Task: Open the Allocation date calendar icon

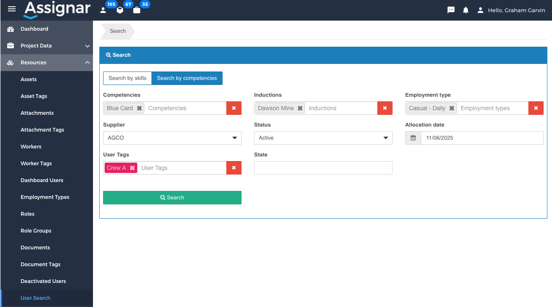Action: (x=413, y=138)
